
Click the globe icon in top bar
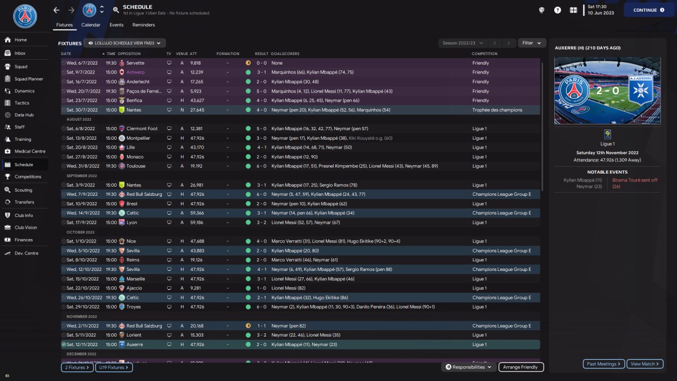click(x=542, y=10)
